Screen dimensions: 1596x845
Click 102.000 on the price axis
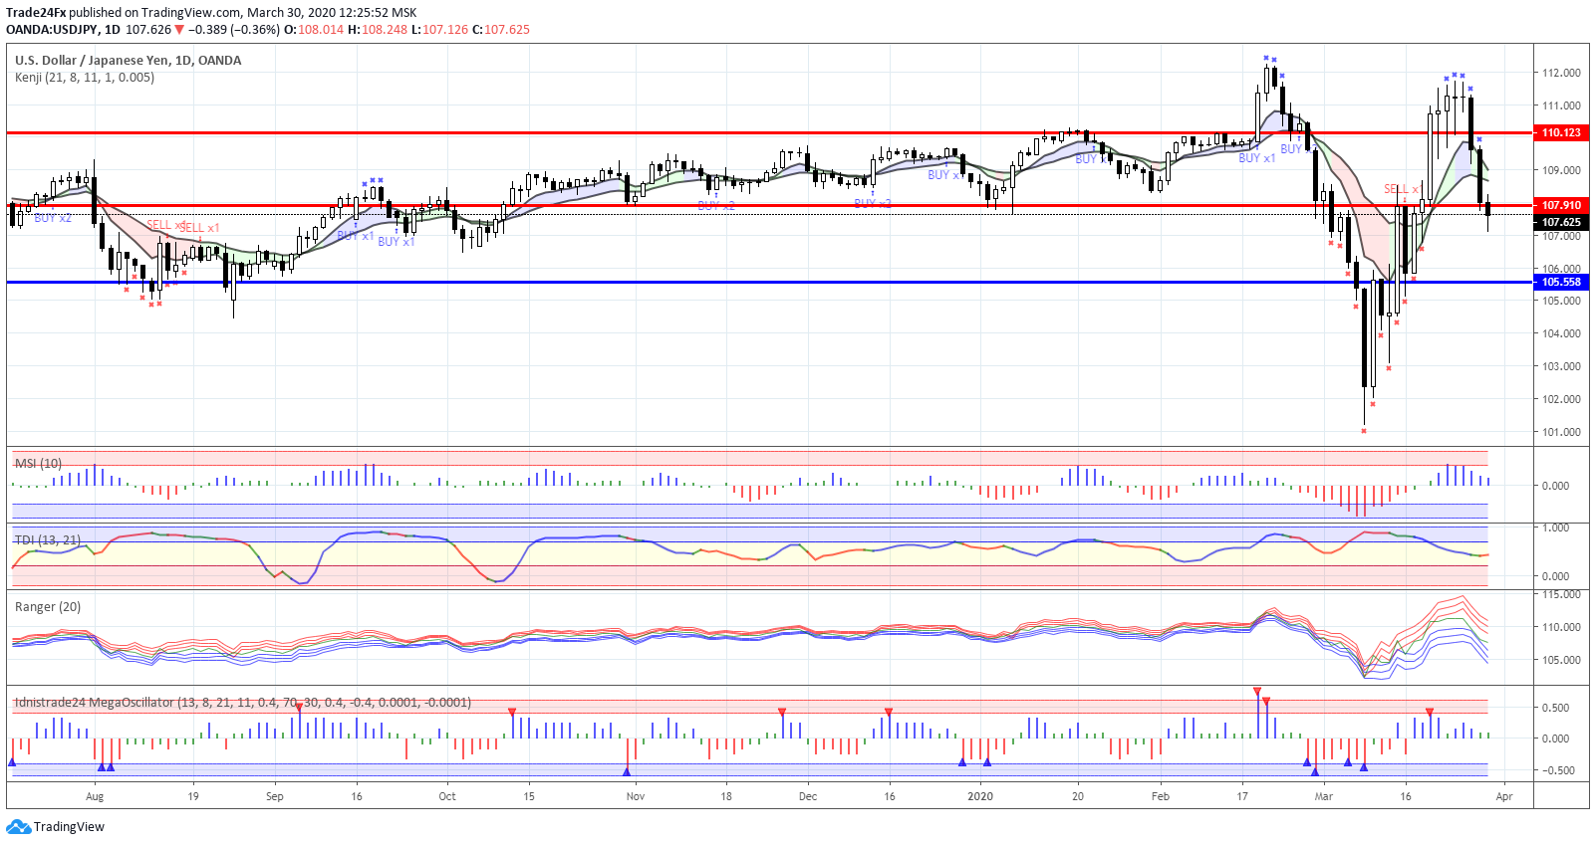coord(1561,399)
